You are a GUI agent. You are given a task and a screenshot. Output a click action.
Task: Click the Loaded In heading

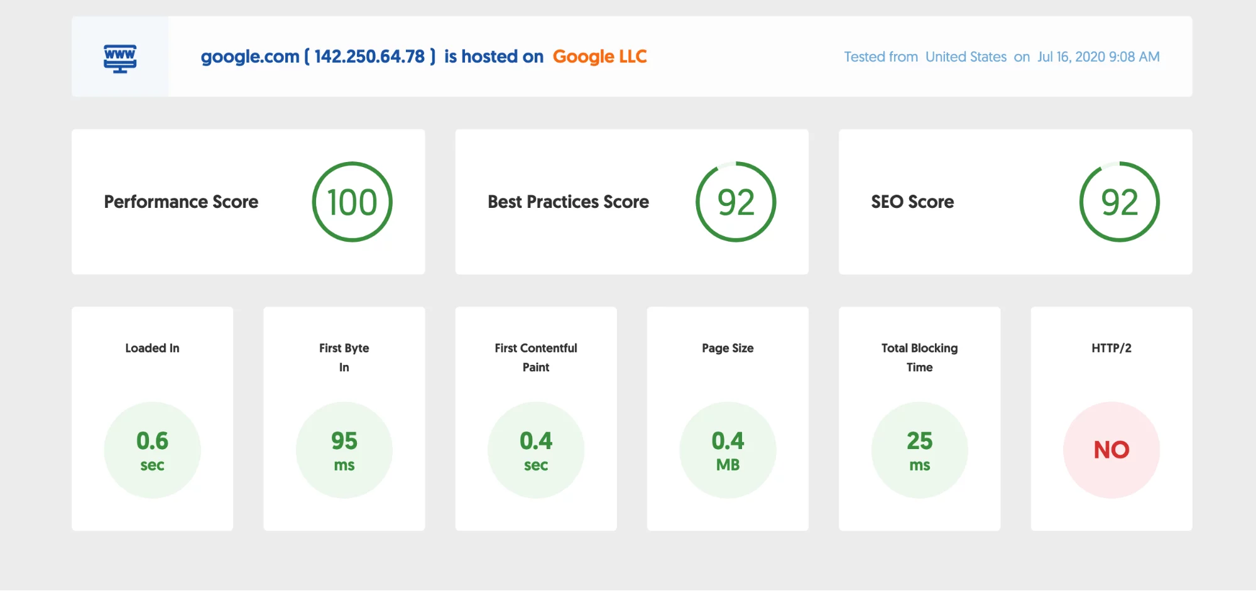pyautogui.click(x=152, y=348)
